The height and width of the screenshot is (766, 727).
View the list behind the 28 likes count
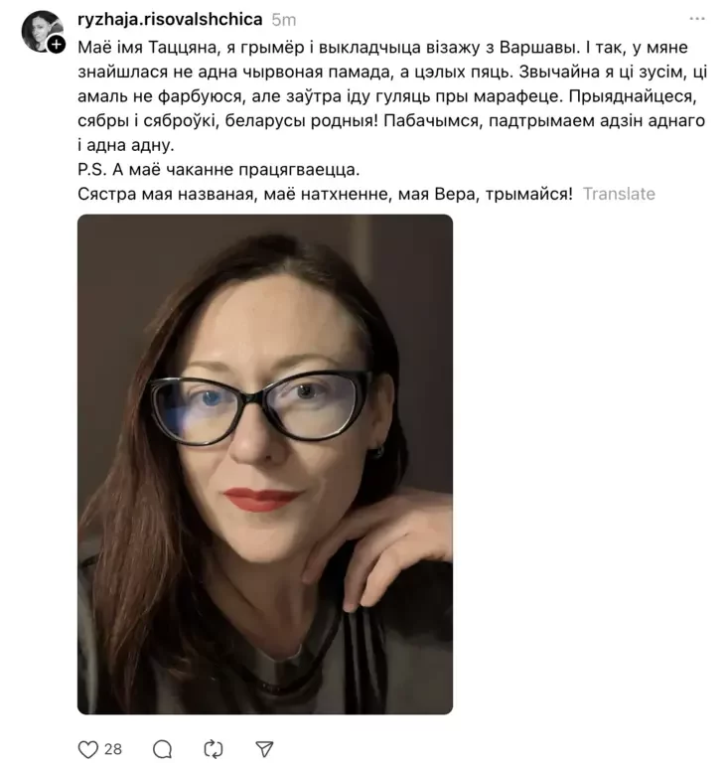pos(113,749)
